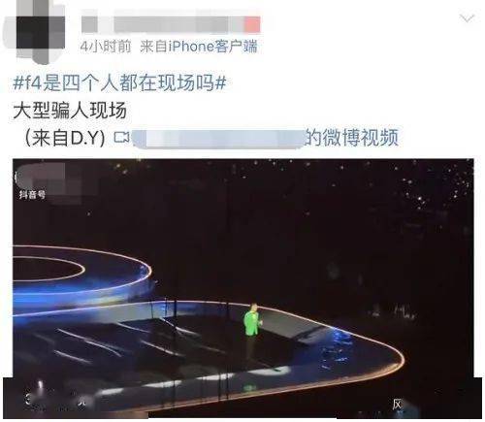Play the concert stage video thumbnail

(243, 288)
